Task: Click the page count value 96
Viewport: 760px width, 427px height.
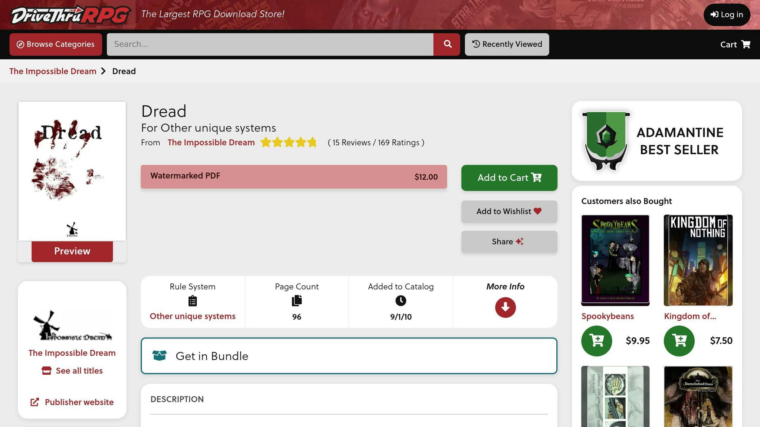Action: pyautogui.click(x=297, y=317)
